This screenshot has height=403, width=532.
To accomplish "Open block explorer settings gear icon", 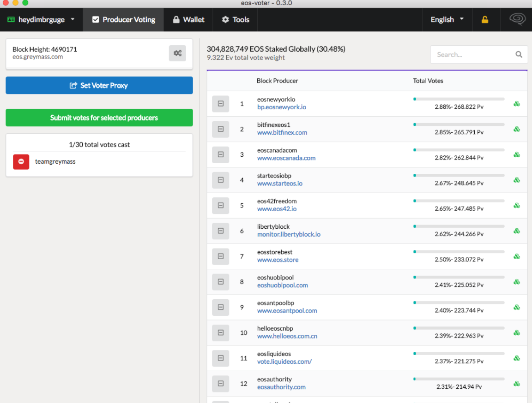I will tap(177, 53).
